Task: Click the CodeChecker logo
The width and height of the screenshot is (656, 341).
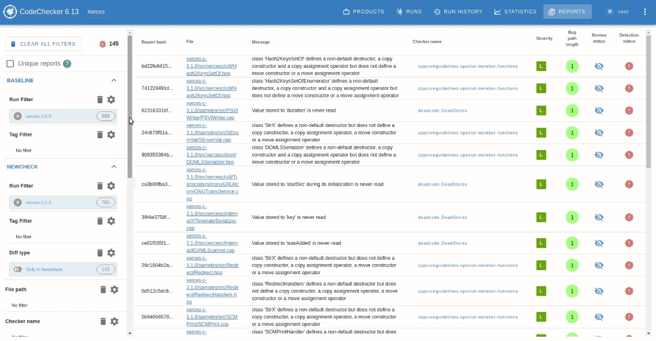Action: click(x=10, y=11)
